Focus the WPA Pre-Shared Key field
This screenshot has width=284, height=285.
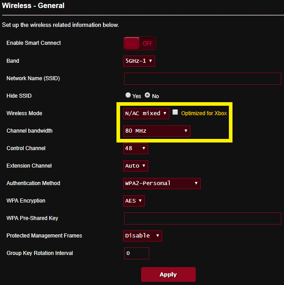click(x=202, y=218)
